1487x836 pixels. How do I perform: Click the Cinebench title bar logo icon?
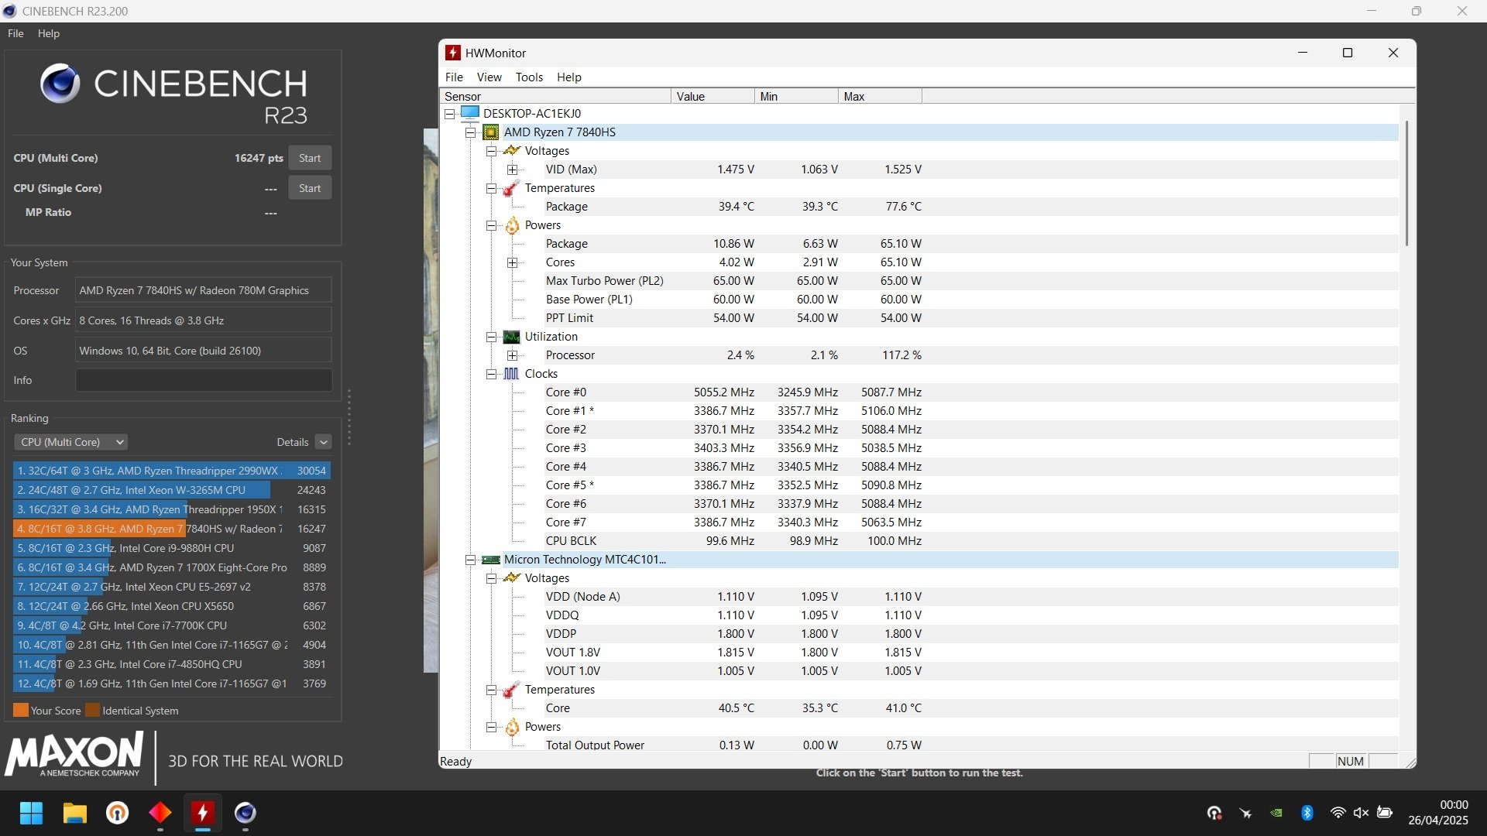point(10,11)
